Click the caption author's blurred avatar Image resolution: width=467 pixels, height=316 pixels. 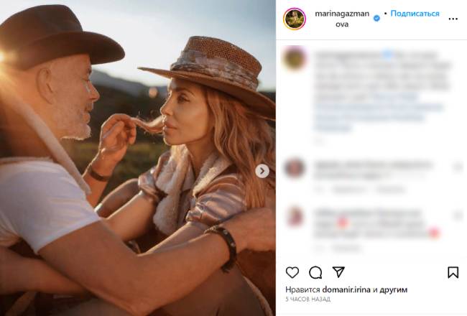295,58
